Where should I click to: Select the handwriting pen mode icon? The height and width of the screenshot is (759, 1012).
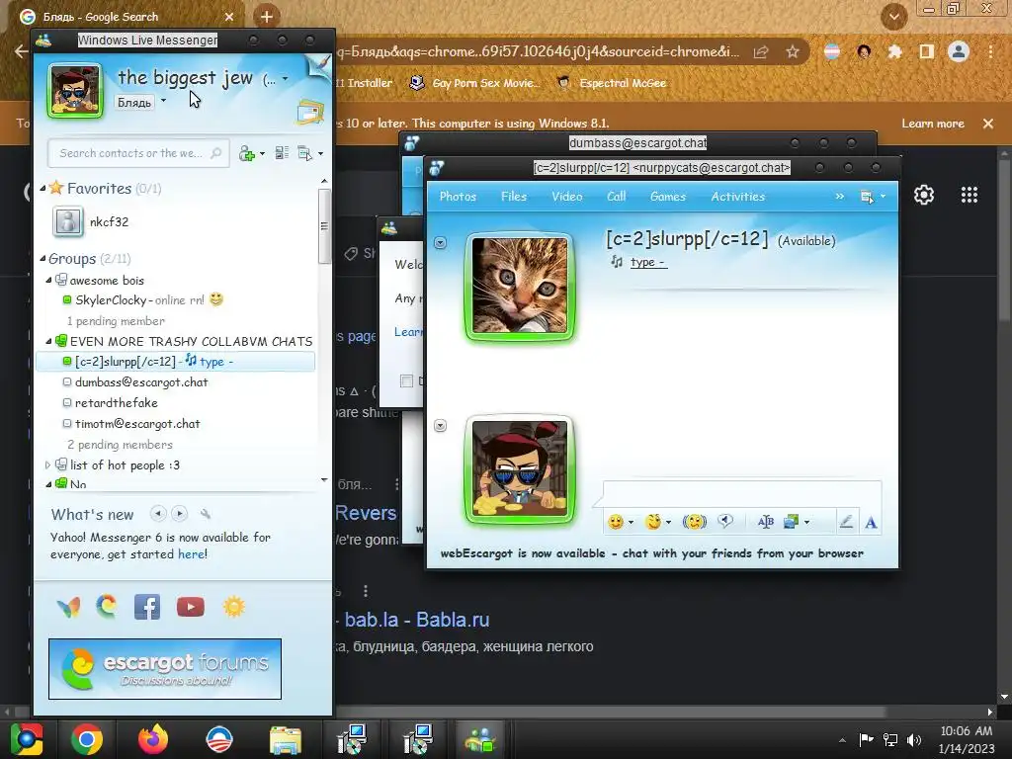846,522
